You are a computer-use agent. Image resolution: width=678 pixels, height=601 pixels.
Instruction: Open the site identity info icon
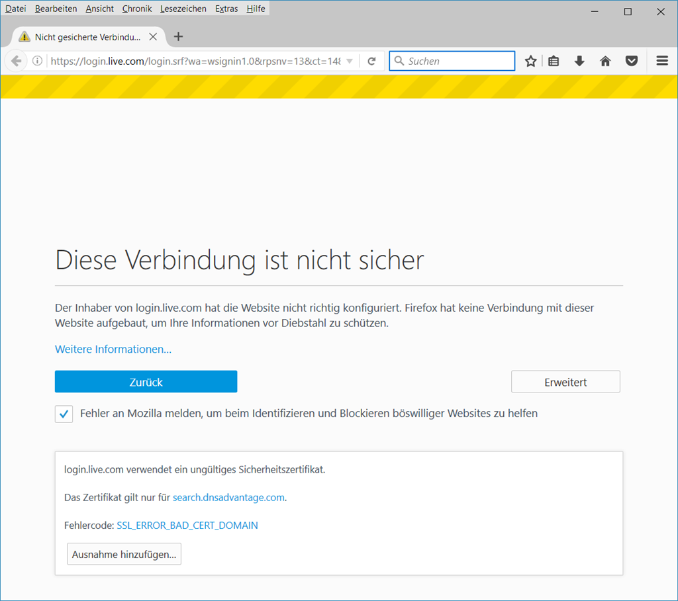[38, 61]
